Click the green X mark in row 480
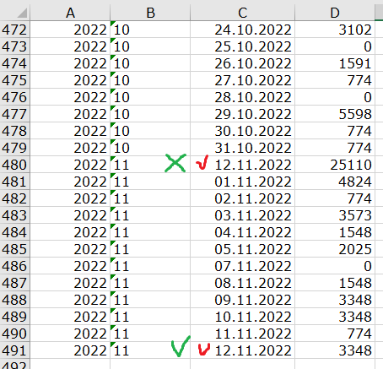 pyautogui.click(x=175, y=163)
